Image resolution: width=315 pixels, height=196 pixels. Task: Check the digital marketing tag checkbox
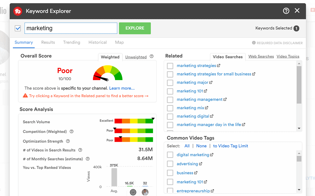[170, 155]
